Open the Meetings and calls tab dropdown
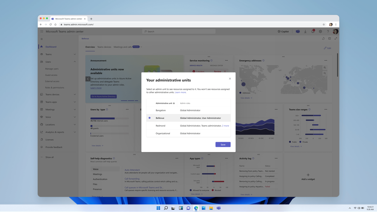 click(141, 47)
